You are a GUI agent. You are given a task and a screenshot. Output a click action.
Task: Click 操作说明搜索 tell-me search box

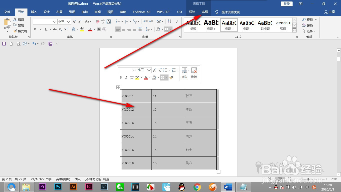click(x=228, y=12)
